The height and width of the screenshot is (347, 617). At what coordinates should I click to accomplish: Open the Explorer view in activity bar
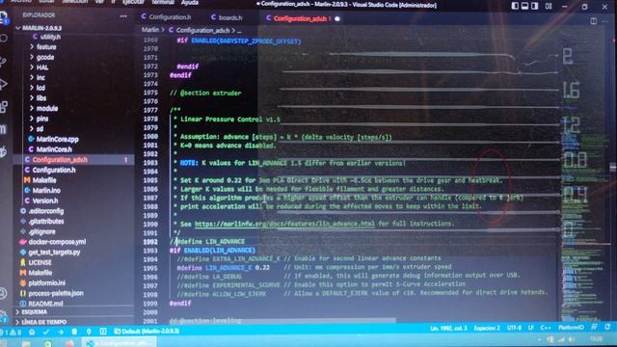point(3,17)
